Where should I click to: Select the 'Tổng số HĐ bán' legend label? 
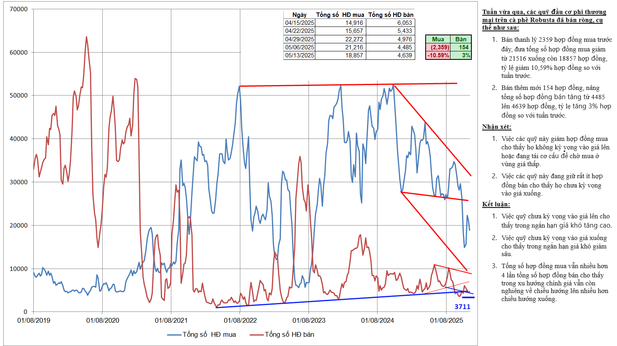tap(289, 334)
